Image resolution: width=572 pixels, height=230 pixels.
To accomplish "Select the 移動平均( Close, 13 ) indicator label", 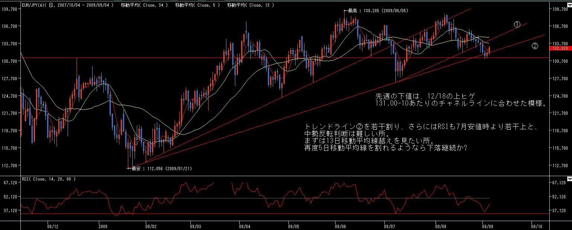I will pos(251,5).
